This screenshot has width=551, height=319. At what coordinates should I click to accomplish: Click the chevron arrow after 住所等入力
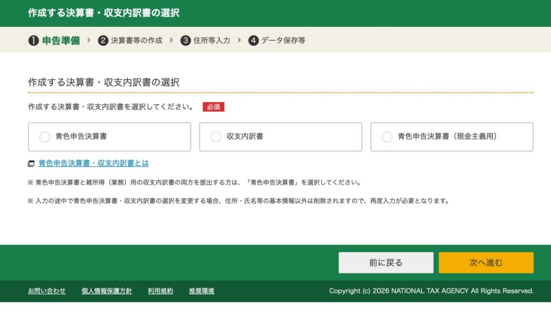tap(239, 40)
